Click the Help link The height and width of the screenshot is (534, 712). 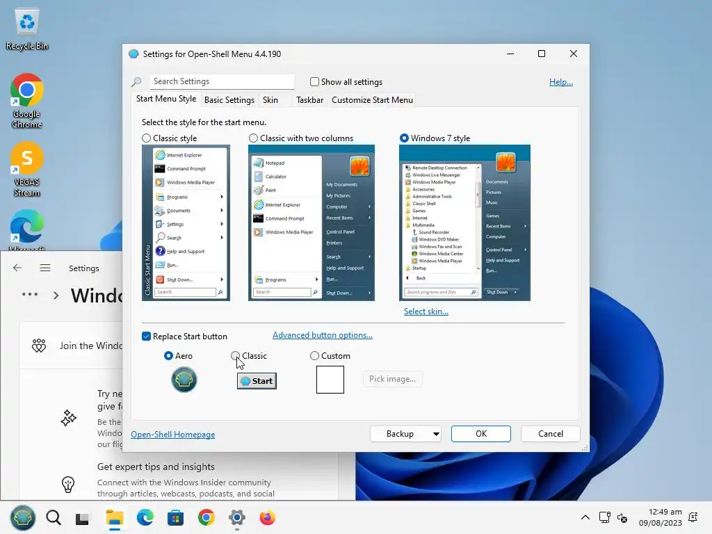[x=561, y=82]
